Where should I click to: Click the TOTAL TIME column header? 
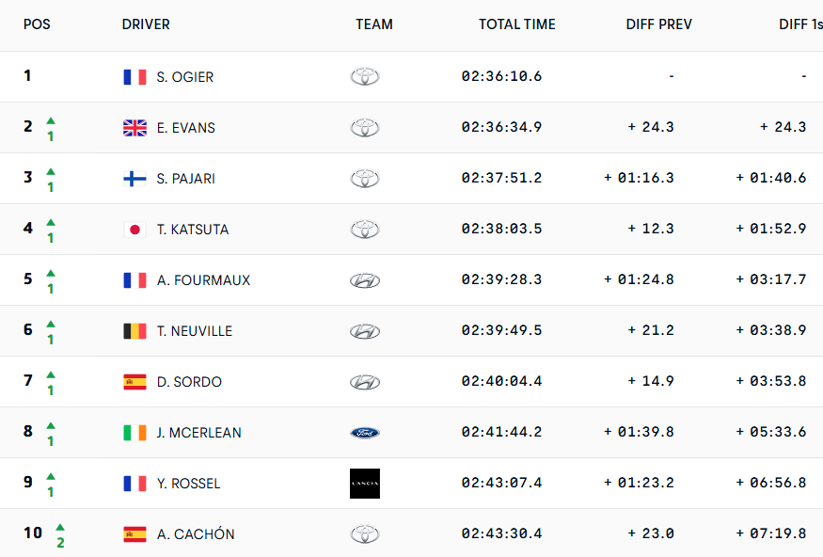pyautogui.click(x=517, y=24)
